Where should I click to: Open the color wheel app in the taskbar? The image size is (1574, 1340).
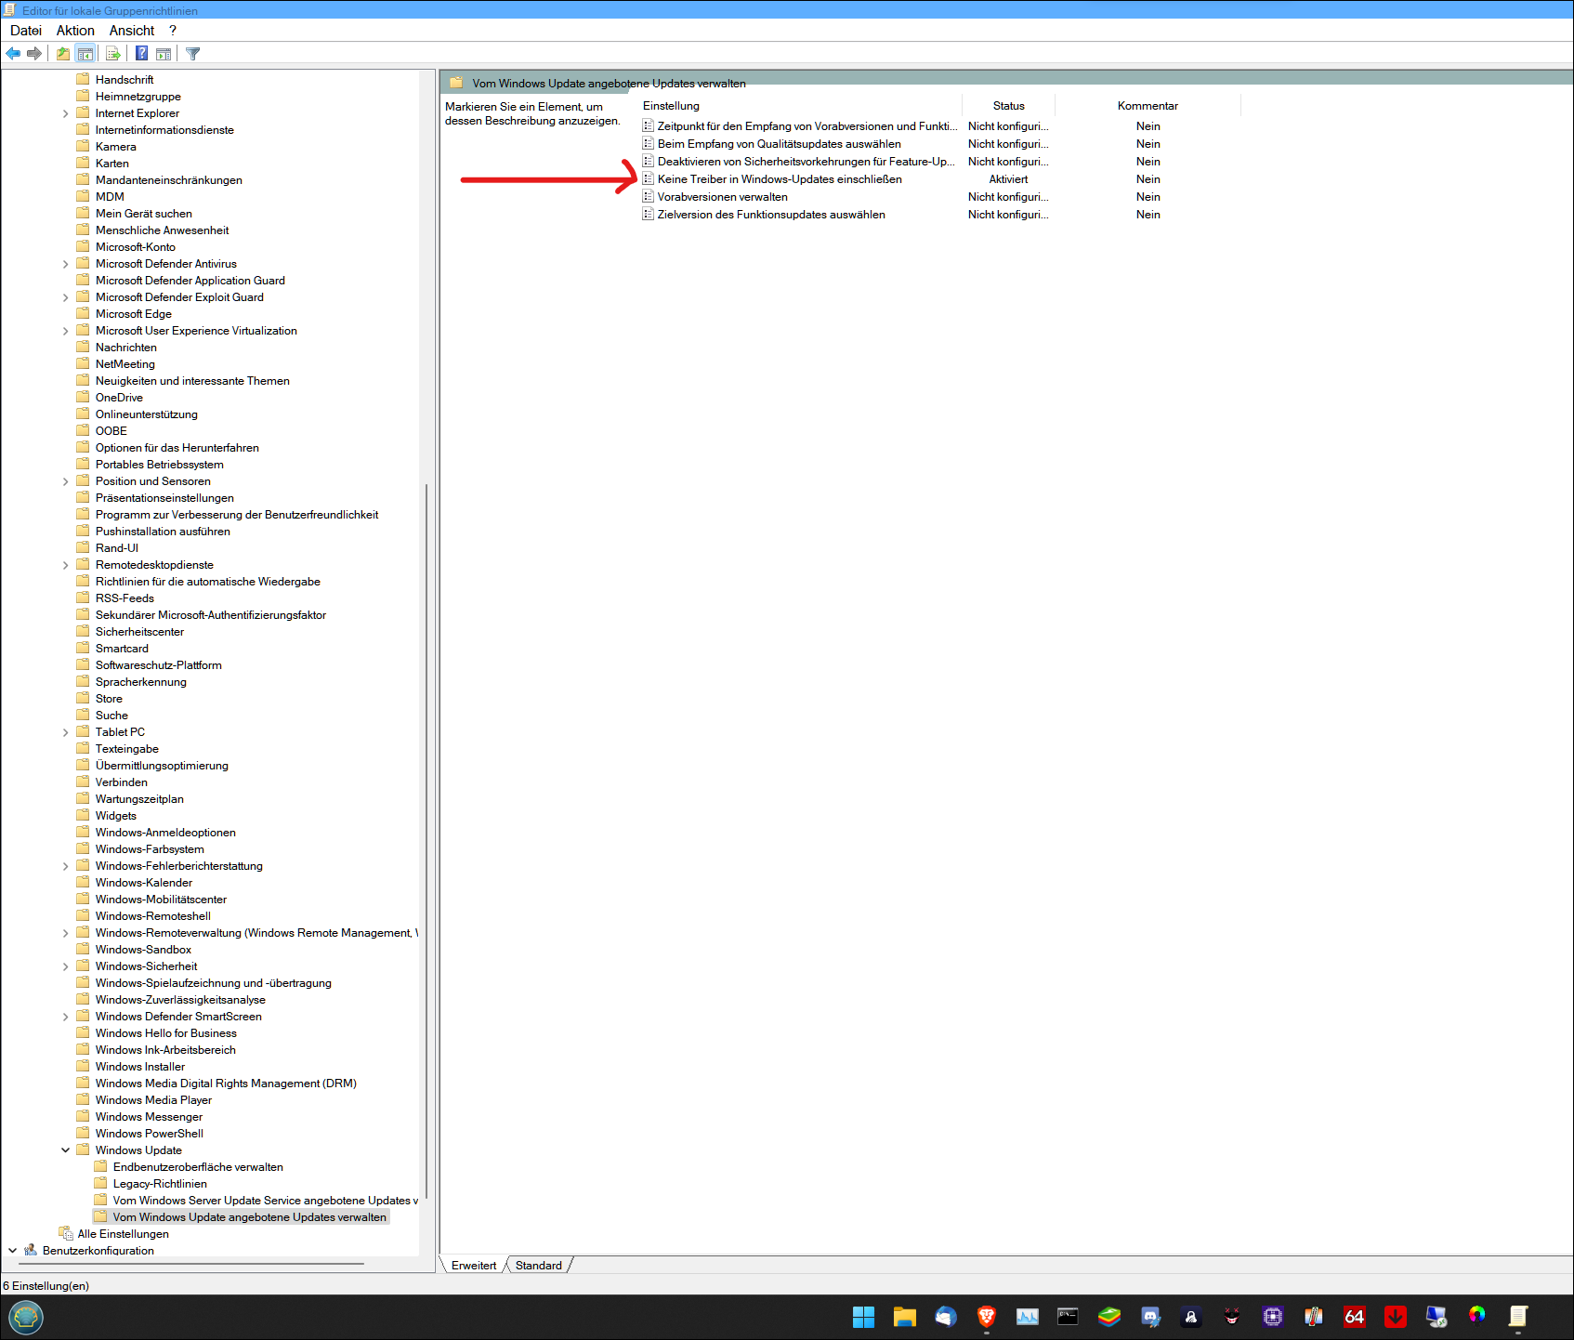1477,1315
